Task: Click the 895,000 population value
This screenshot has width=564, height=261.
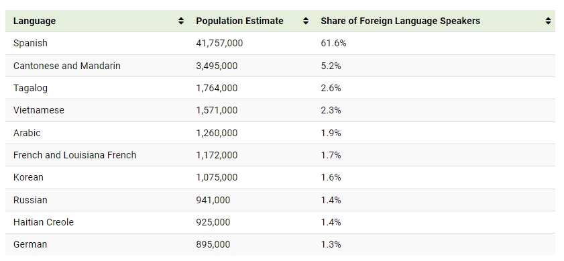Action: tap(213, 244)
